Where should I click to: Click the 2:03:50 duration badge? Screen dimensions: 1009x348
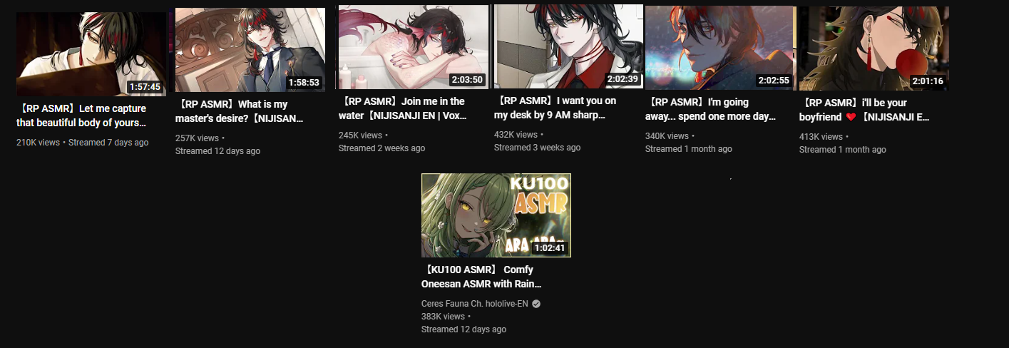[467, 80]
